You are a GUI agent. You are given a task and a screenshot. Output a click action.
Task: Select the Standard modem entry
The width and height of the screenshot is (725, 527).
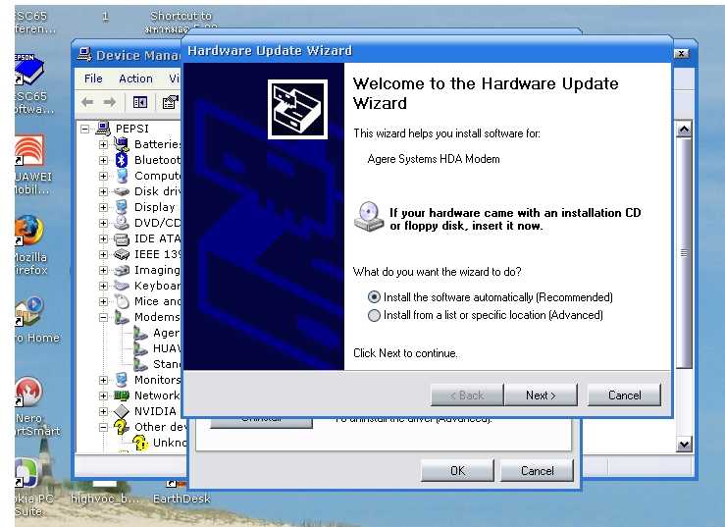[x=157, y=364]
